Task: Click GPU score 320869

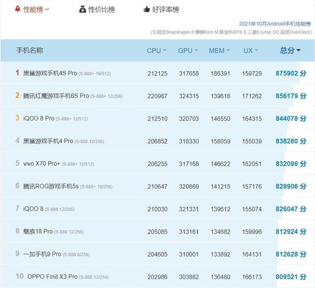Action: [189, 187]
